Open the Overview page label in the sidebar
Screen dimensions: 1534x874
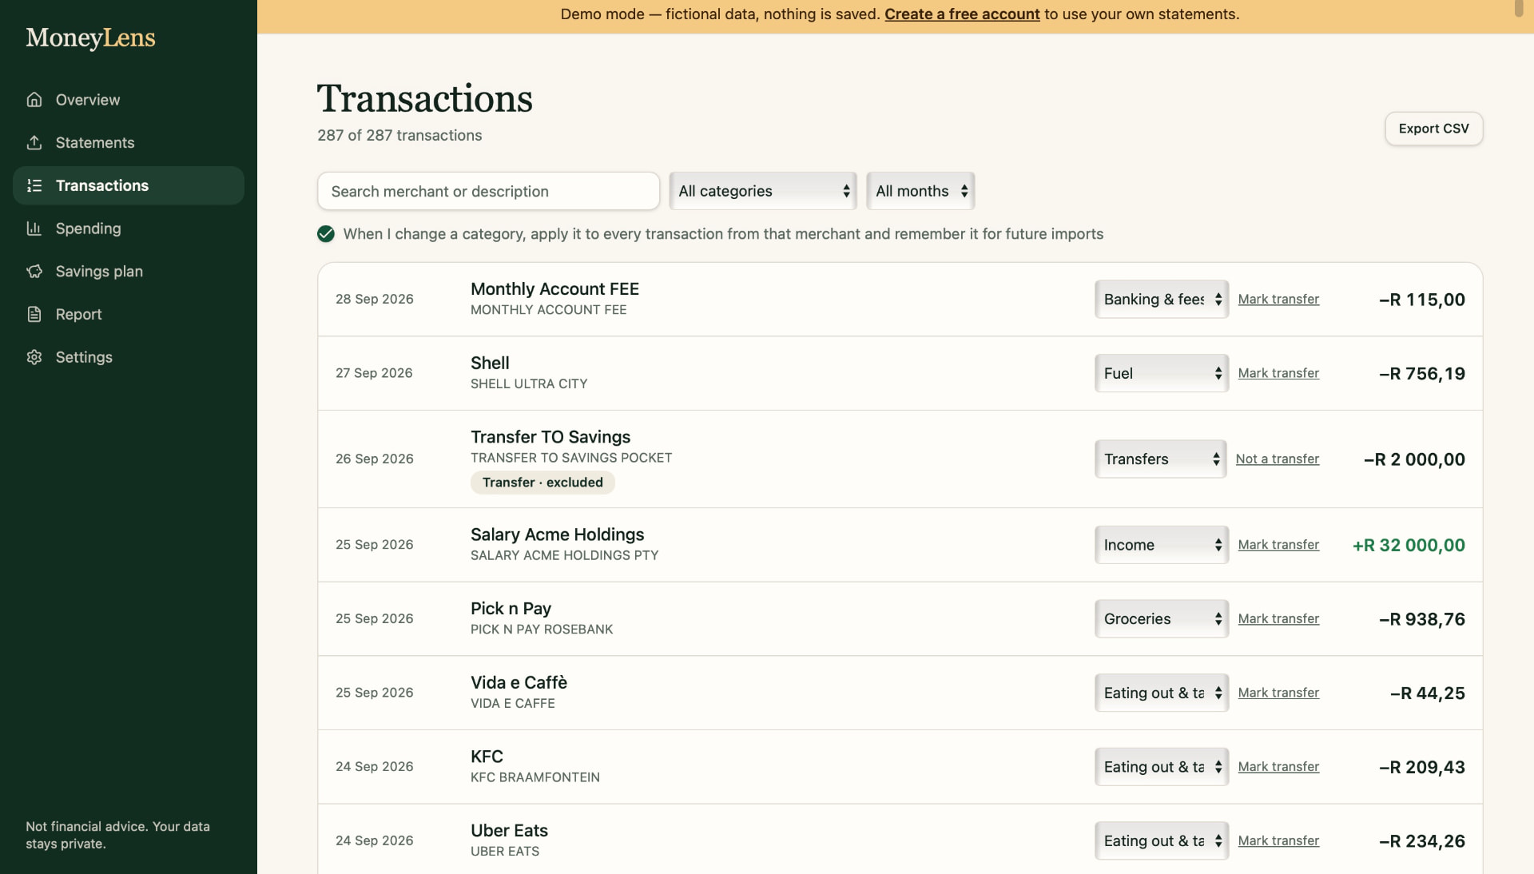pyautogui.click(x=88, y=100)
